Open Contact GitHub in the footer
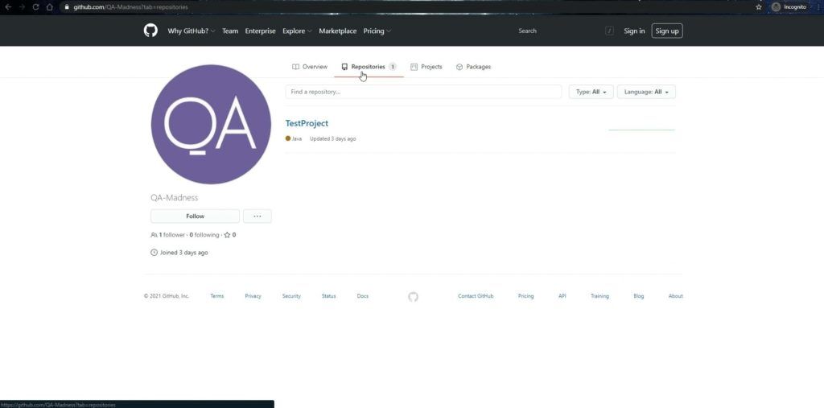Image resolution: width=824 pixels, height=408 pixels. (x=476, y=296)
